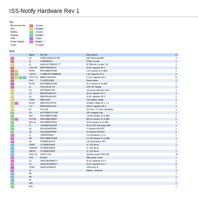The image size is (198, 197).
Task: Select the yellow swatch in the X2 row
Action: pyautogui.click(x=12, y=64)
